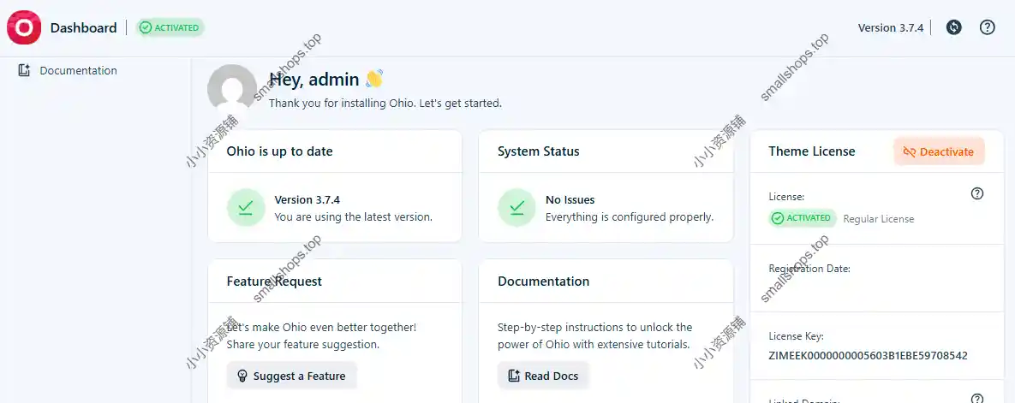Screen dimensions: 1015x403
Task: Click the Deactivate license button
Action: [939, 151]
